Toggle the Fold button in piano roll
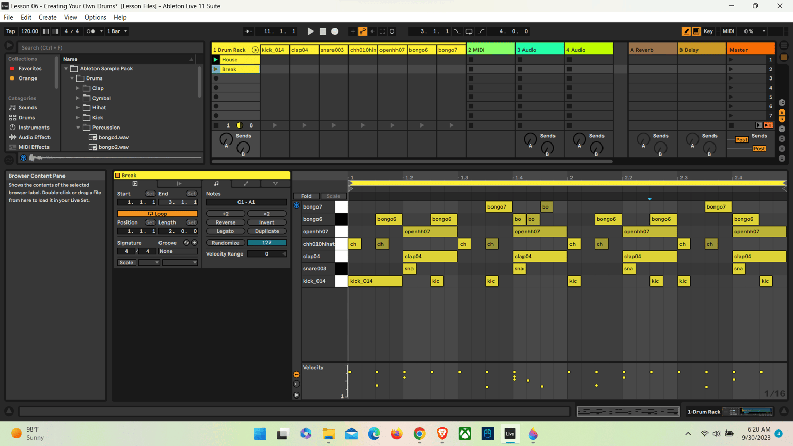The image size is (793, 446). point(306,196)
